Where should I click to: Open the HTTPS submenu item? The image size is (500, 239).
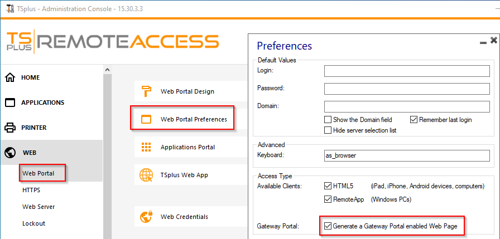point(31,190)
